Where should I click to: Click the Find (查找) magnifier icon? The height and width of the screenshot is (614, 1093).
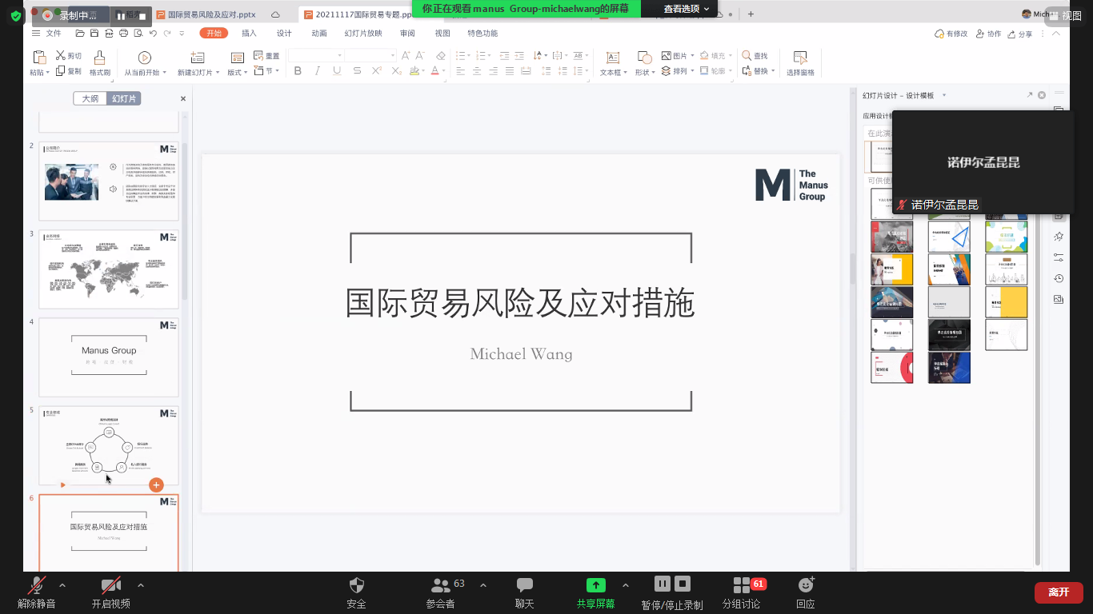click(x=747, y=56)
